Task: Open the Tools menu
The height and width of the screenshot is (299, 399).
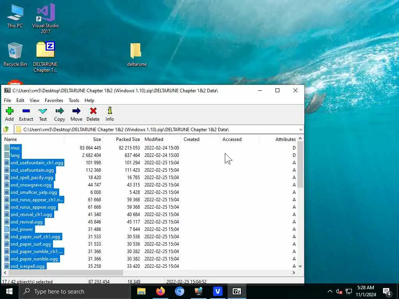Action: tap(74, 100)
